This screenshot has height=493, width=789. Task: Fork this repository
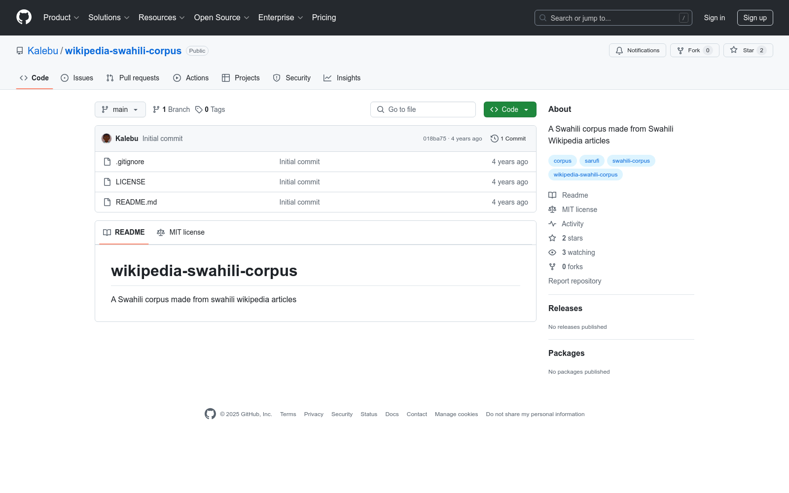(x=695, y=50)
